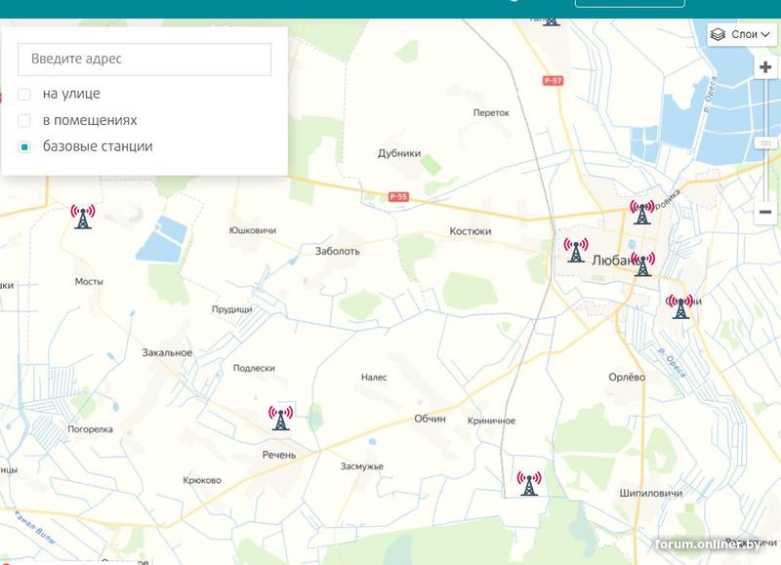This screenshot has width=781, height=565.
Task: Click the tower southeast of Любань by river
Action: (x=679, y=307)
